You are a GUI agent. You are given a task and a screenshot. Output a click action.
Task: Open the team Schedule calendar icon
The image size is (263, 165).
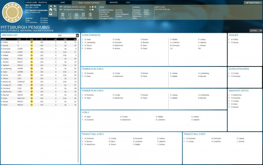(83, 16)
